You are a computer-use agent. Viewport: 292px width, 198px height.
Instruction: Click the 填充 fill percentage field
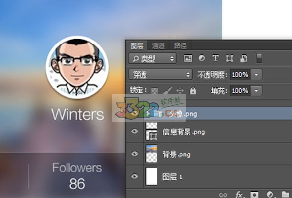[x=241, y=91]
